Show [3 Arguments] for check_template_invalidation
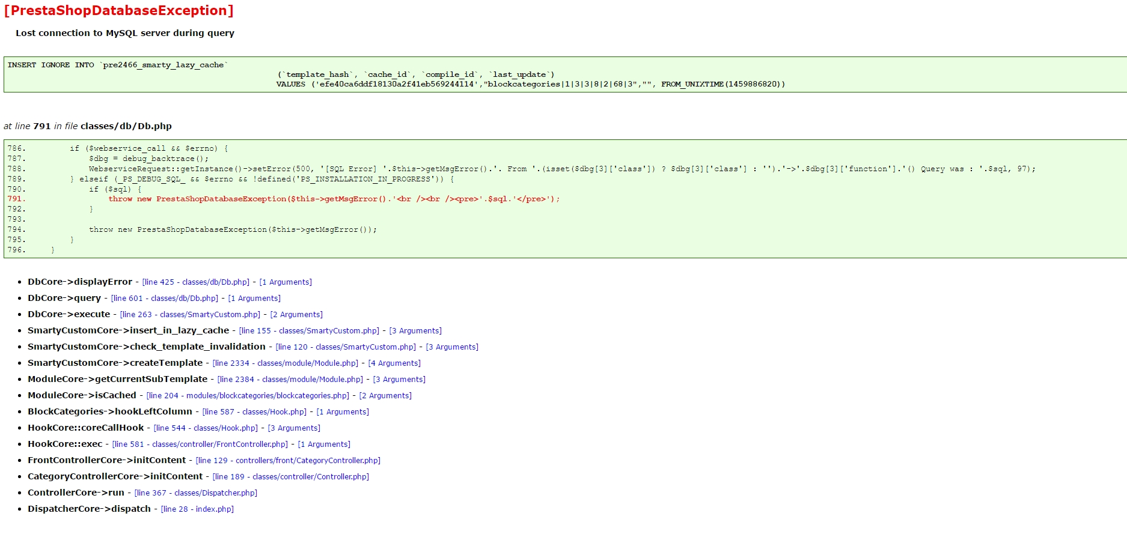 [452, 347]
